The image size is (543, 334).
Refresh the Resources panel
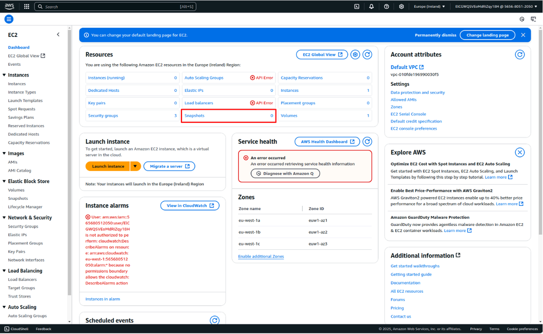coord(367,54)
